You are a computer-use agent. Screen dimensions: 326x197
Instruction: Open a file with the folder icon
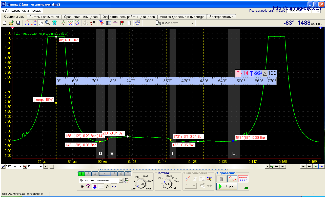coord(11,23)
